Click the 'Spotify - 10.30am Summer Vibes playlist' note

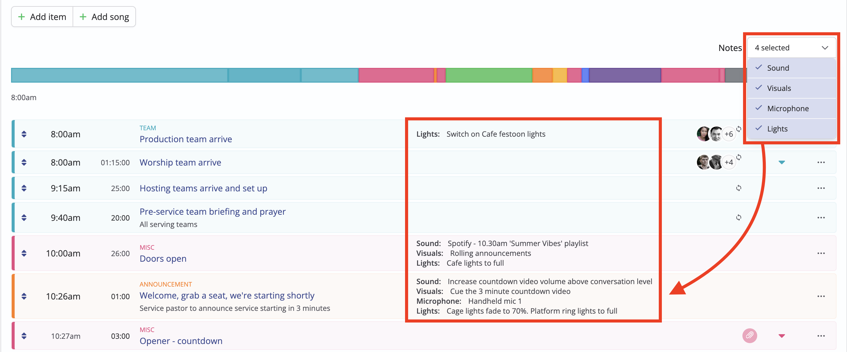(518, 243)
